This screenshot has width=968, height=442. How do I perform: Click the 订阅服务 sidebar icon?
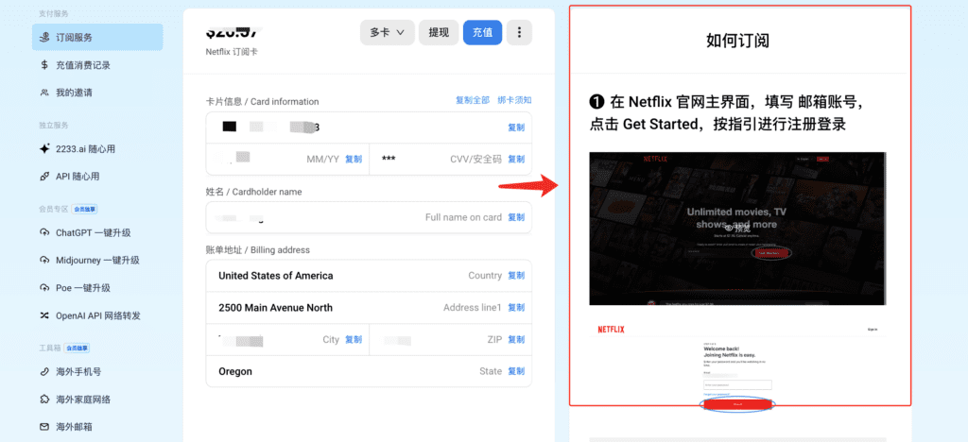(44, 38)
